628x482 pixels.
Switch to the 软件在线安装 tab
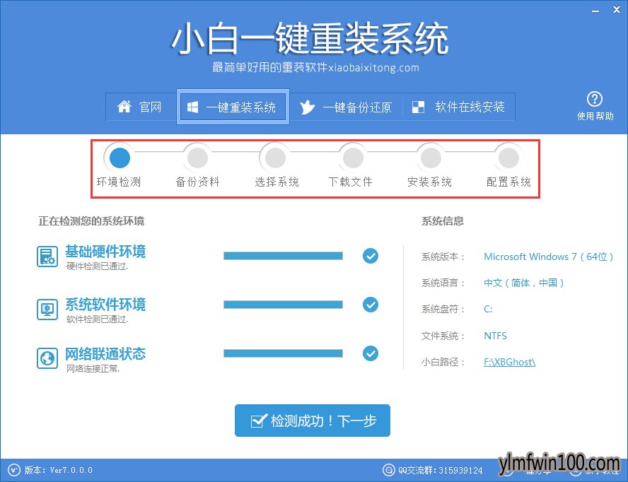coord(458,107)
